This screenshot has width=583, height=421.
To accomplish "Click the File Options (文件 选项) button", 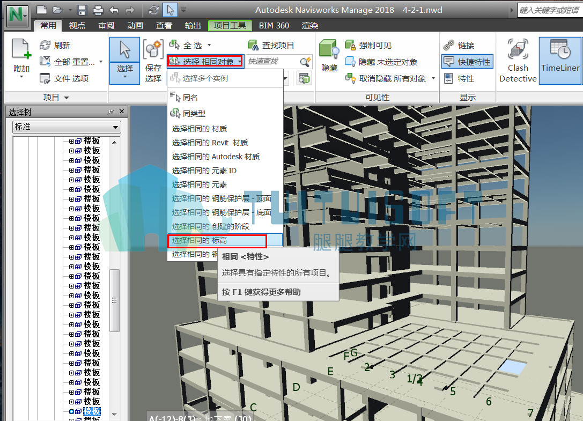I will click(64, 78).
